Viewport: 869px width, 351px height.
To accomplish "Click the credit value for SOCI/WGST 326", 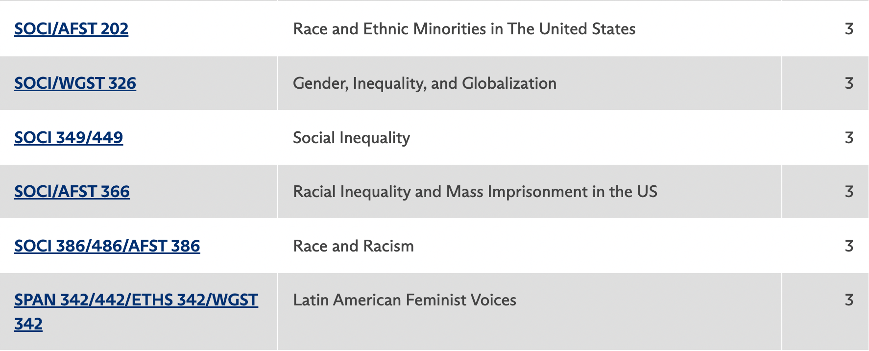I will [x=849, y=83].
